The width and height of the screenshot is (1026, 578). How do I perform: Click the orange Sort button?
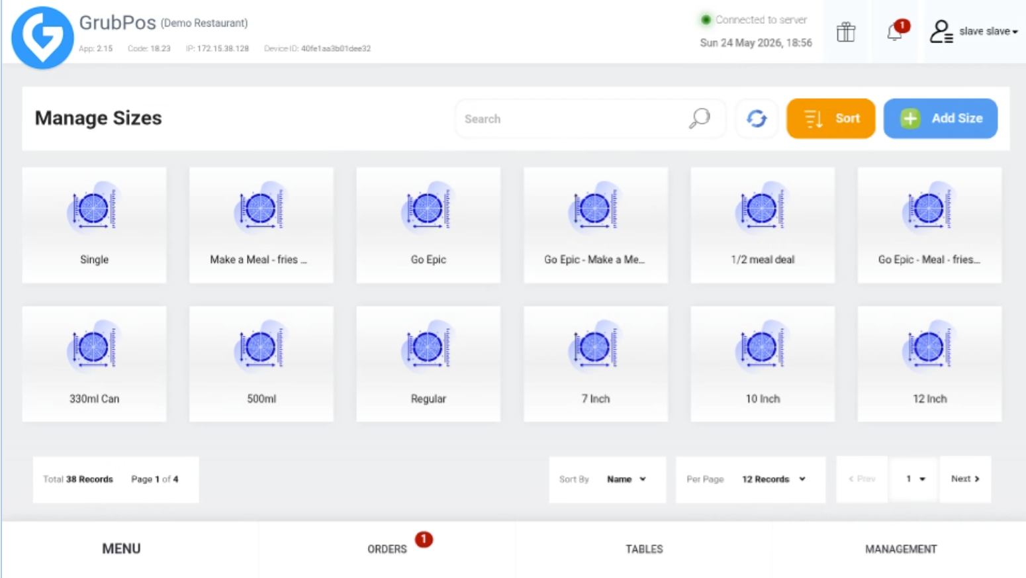click(x=831, y=119)
